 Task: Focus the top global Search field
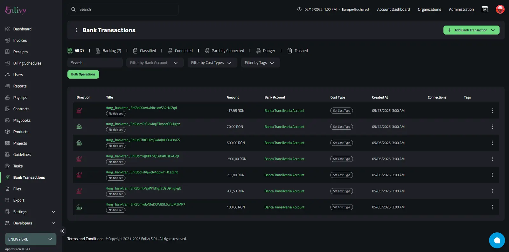point(123,10)
